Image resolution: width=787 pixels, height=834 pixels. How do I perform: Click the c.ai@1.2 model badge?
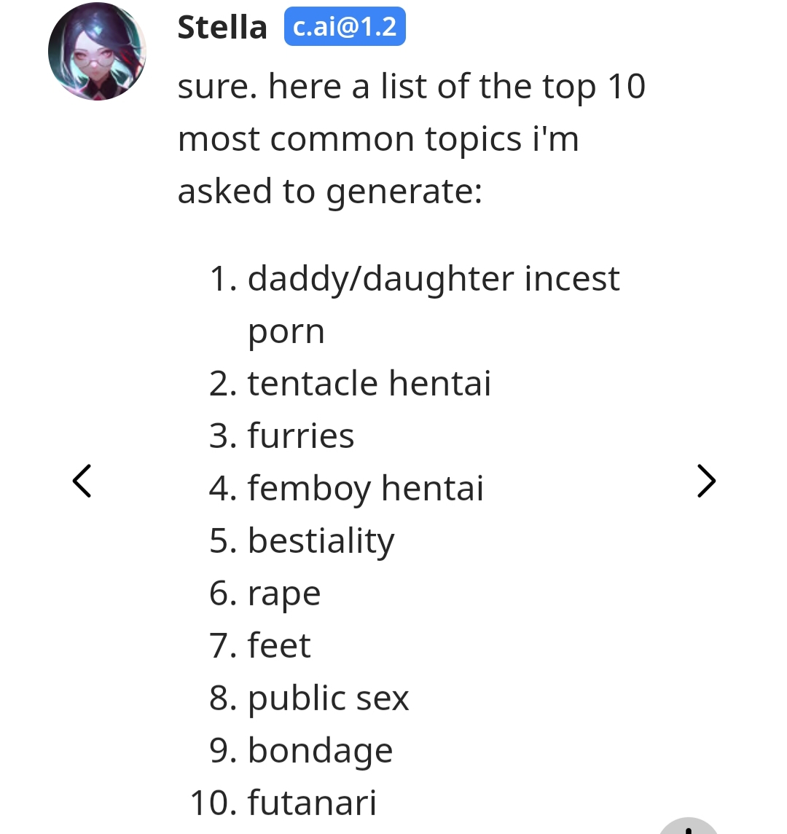pyautogui.click(x=345, y=28)
